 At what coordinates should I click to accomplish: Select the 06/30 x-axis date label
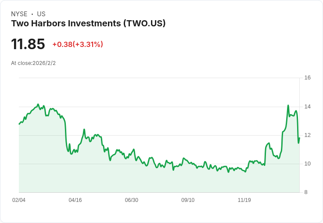[131, 200]
